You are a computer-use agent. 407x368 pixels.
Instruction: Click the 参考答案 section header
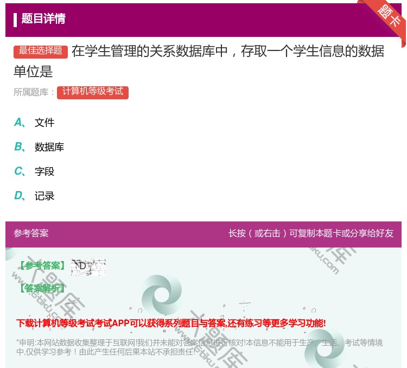tap(31, 233)
